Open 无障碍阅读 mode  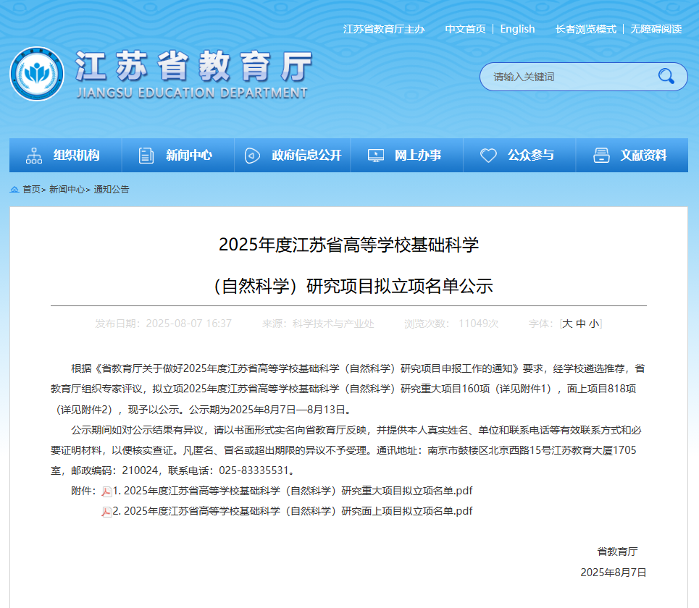656,29
